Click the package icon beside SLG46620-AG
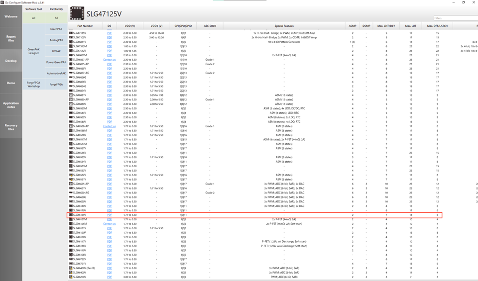Image resolution: width=478 pixels, height=281 pixels. click(71, 192)
